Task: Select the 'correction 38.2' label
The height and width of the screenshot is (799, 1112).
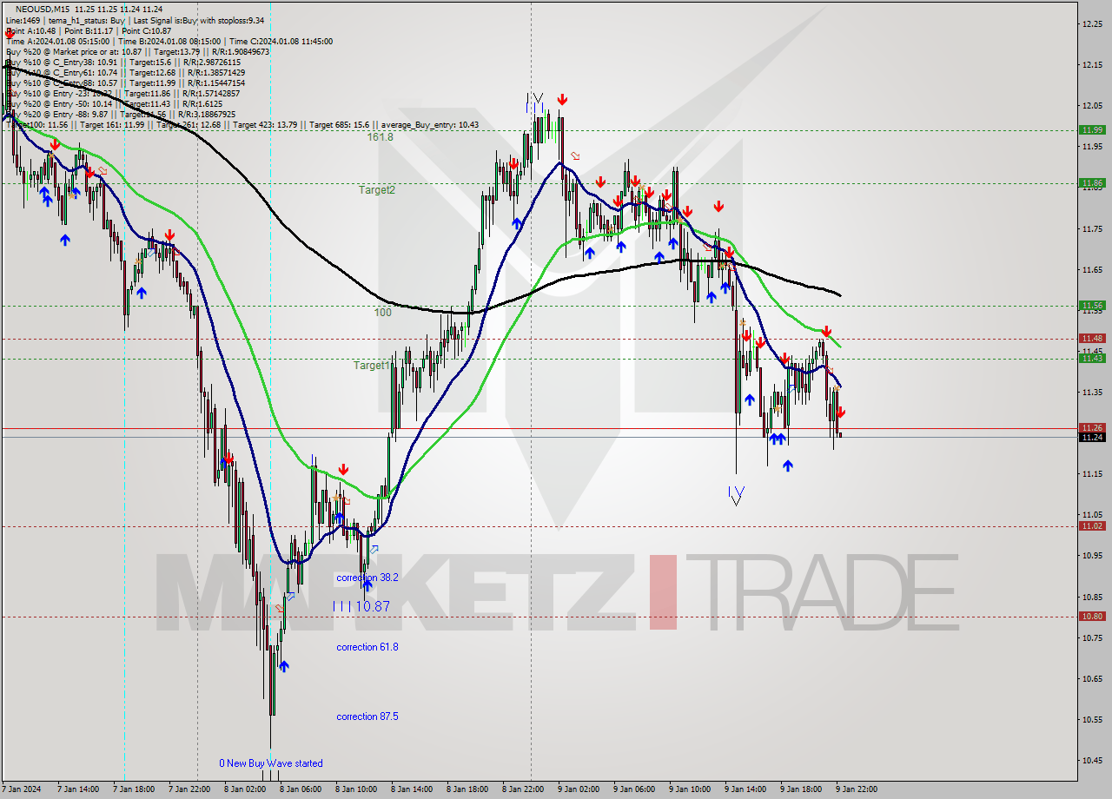Action: (367, 578)
